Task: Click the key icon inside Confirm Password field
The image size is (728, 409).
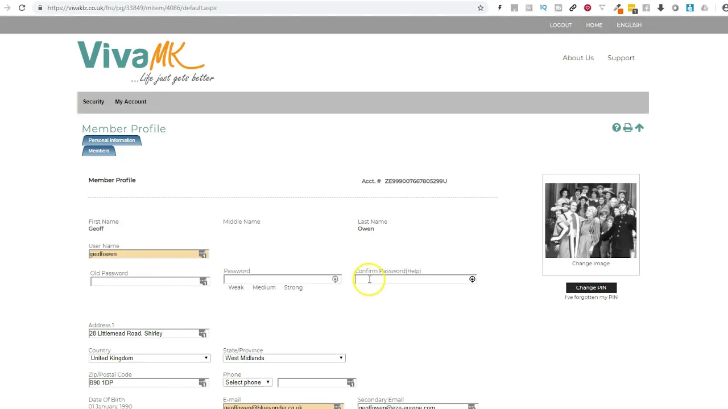Action: pyautogui.click(x=472, y=279)
